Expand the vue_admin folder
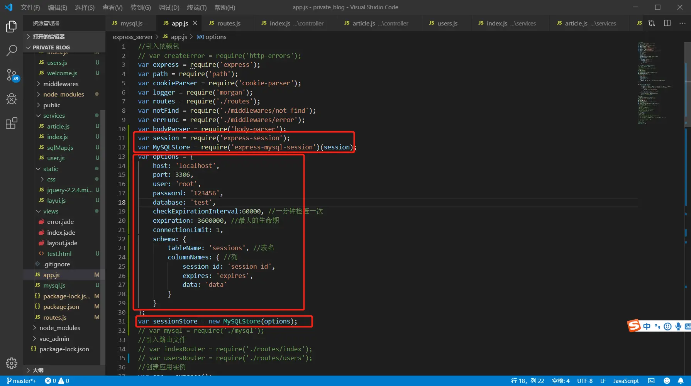Image resolution: width=691 pixels, height=386 pixels. 54,339
